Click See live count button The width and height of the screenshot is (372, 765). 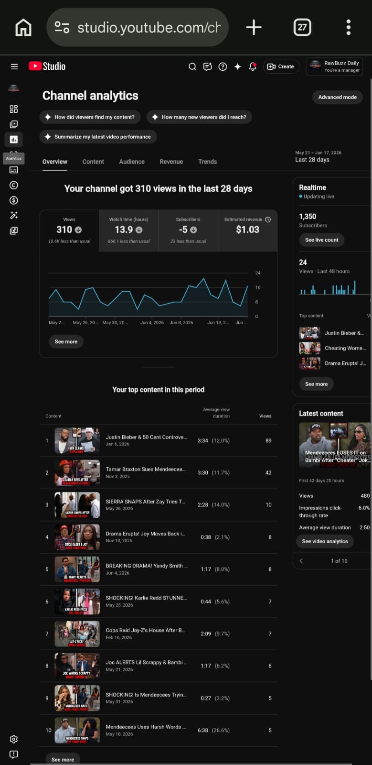(x=321, y=240)
